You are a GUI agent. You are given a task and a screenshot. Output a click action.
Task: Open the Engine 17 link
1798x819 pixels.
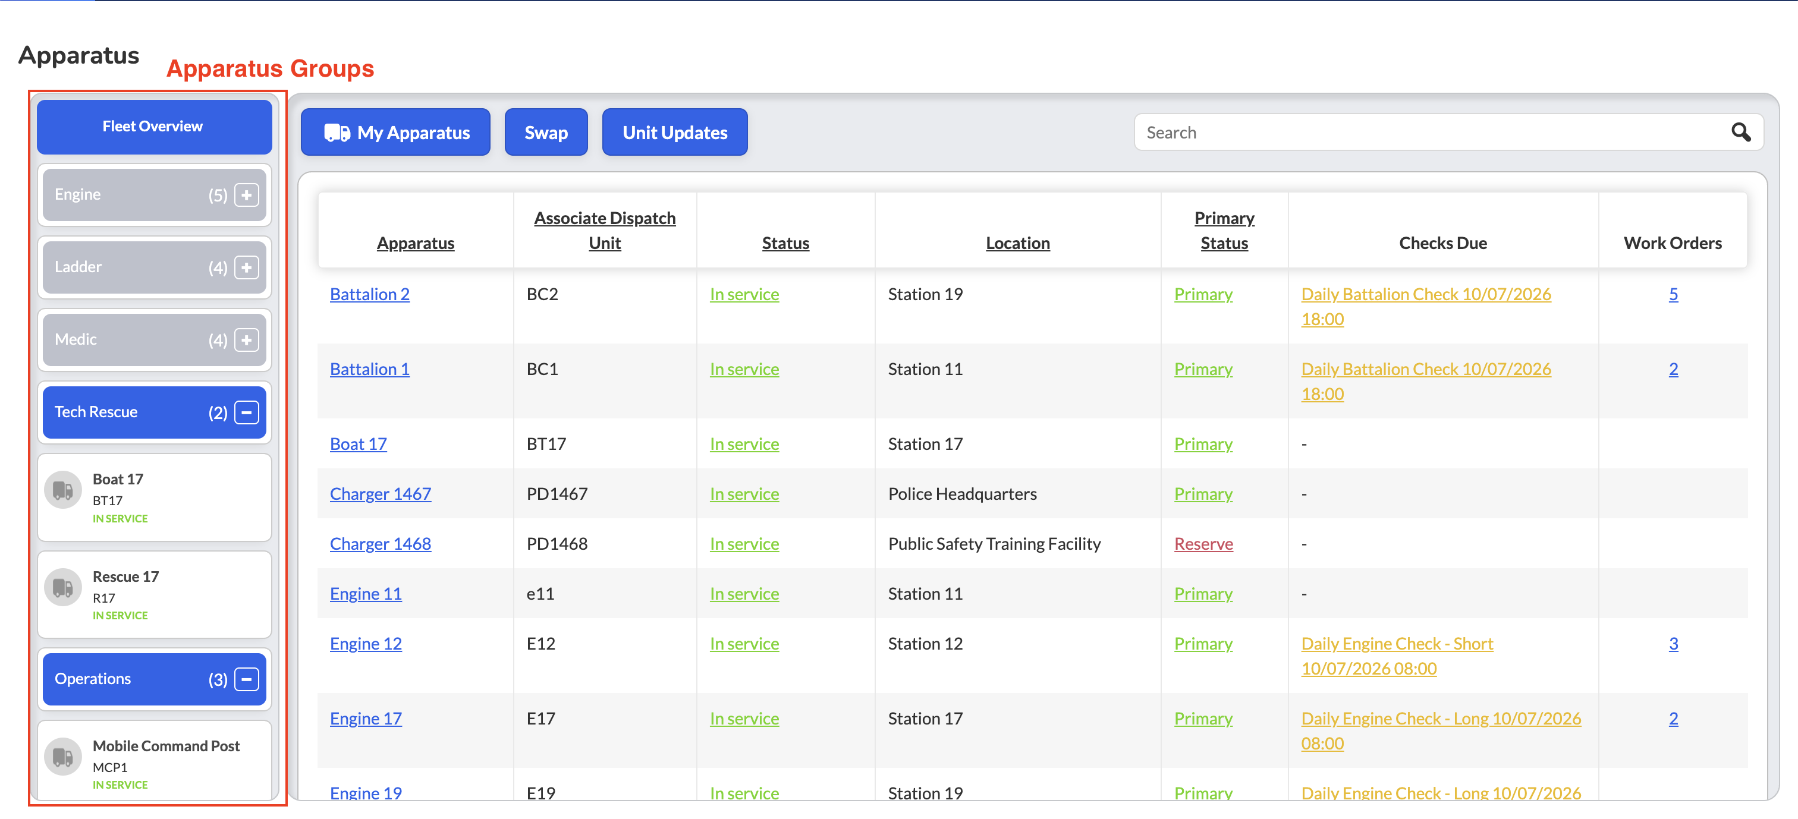point(366,719)
